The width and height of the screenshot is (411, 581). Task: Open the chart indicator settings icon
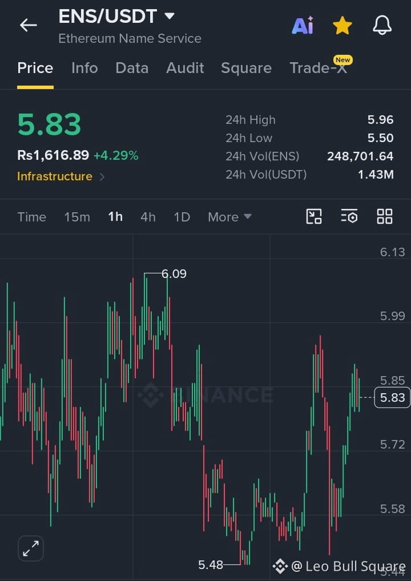[x=349, y=216]
